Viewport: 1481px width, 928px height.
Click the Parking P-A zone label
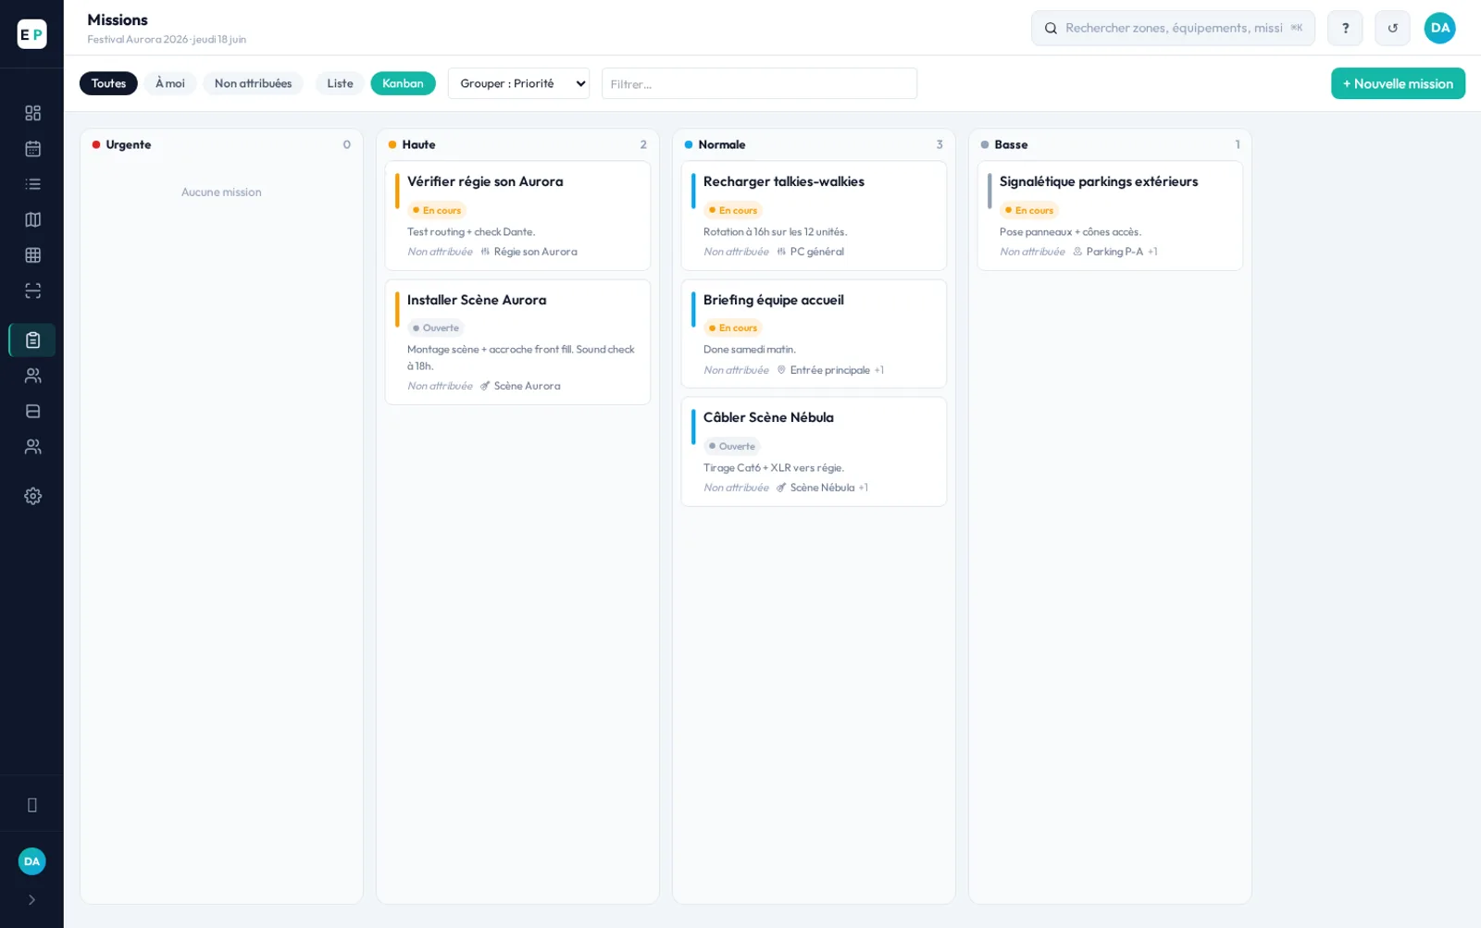click(x=1114, y=252)
